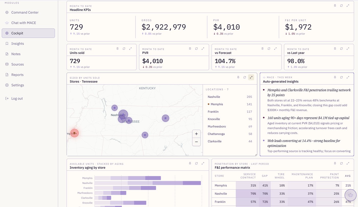Click Franklin GAP 72% cell
The height and width of the screenshot is (207, 358).
click(265, 202)
